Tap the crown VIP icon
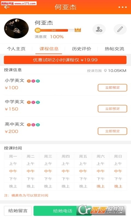The image size is (131, 218). click(78, 30)
